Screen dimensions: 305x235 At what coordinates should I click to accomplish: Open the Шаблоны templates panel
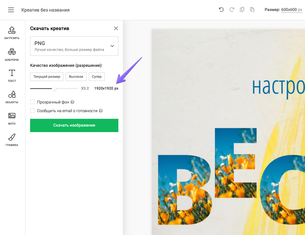pos(12,54)
